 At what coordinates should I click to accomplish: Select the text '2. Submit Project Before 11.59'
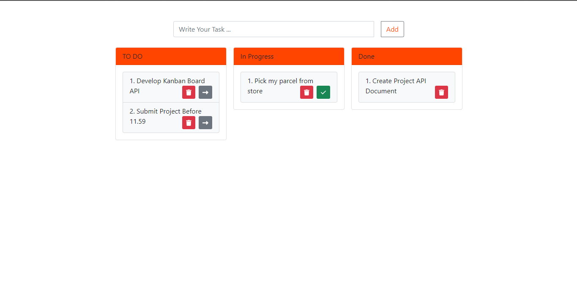(x=166, y=117)
